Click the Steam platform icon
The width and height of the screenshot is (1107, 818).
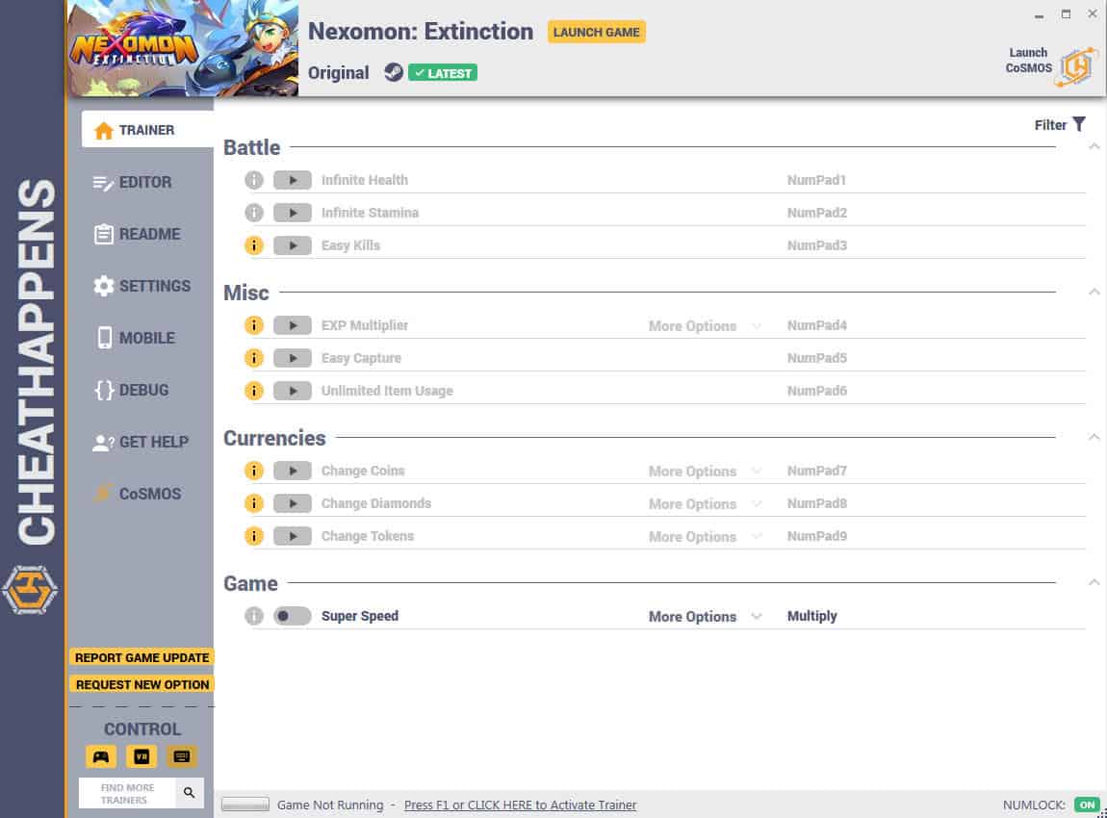(394, 72)
